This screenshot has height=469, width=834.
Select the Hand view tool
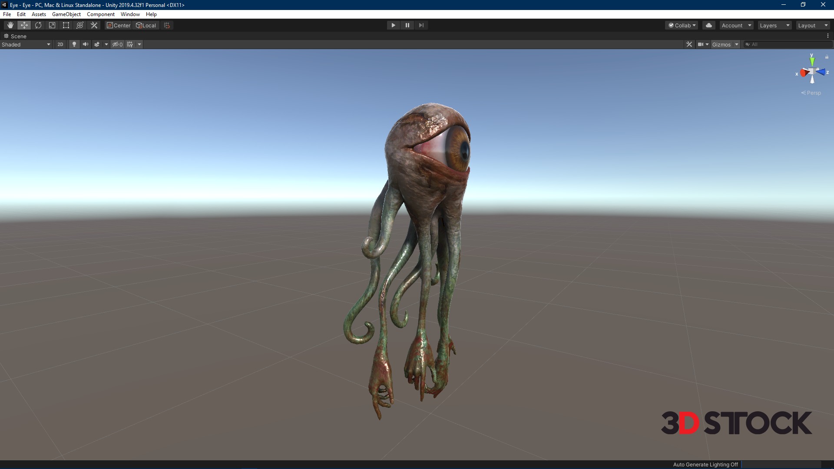pyautogui.click(x=10, y=25)
